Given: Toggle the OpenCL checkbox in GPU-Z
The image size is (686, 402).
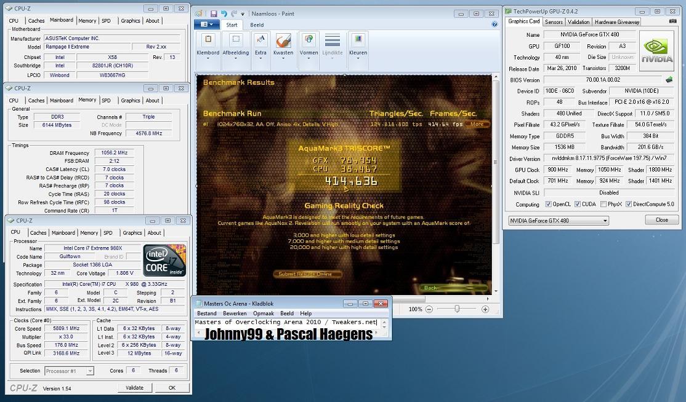Looking at the screenshot, I should point(548,204).
